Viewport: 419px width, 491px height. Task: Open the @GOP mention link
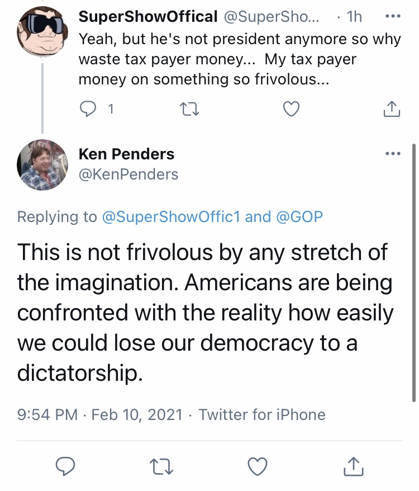(x=299, y=216)
